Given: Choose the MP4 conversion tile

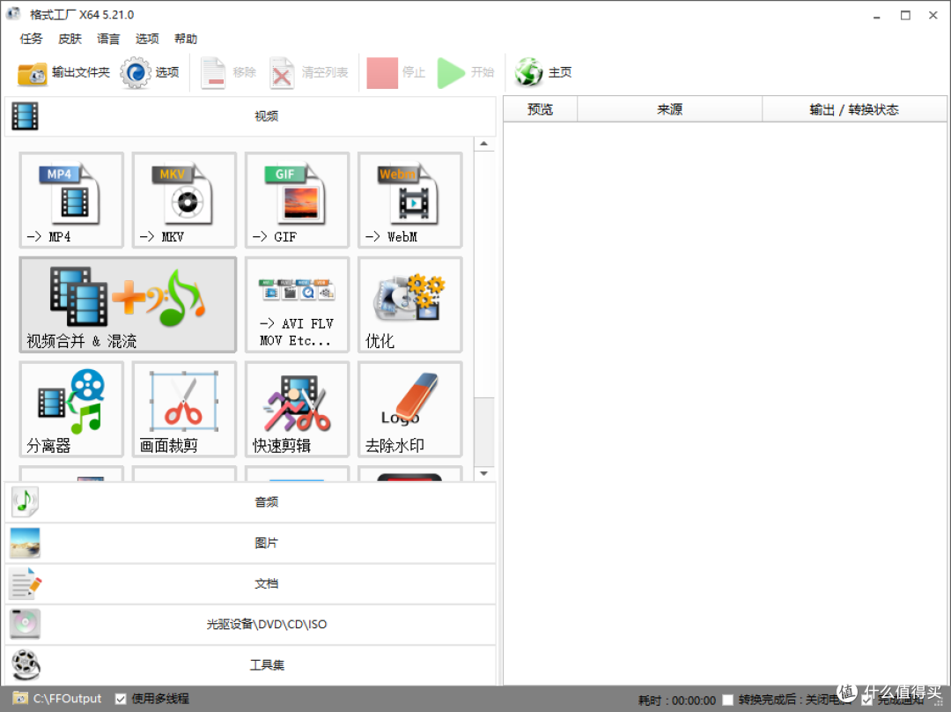Looking at the screenshot, I should [71, 200].
